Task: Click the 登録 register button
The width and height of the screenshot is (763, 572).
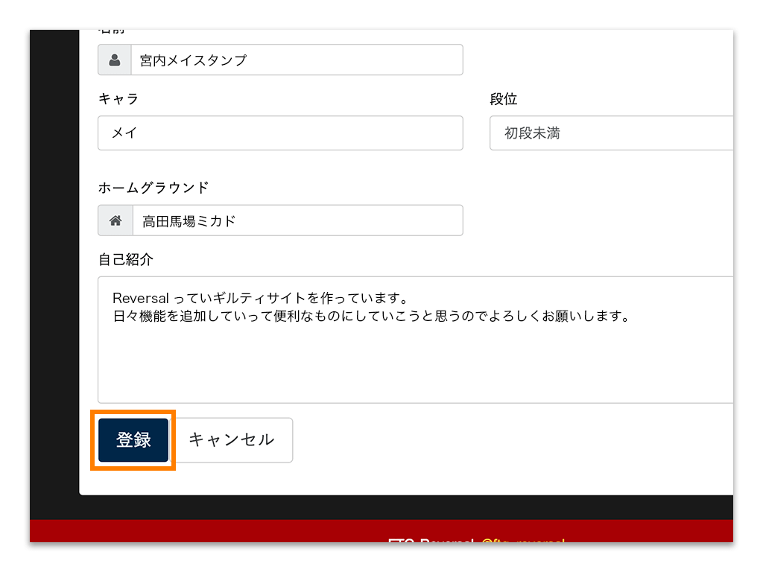Action: click(133, 439)
